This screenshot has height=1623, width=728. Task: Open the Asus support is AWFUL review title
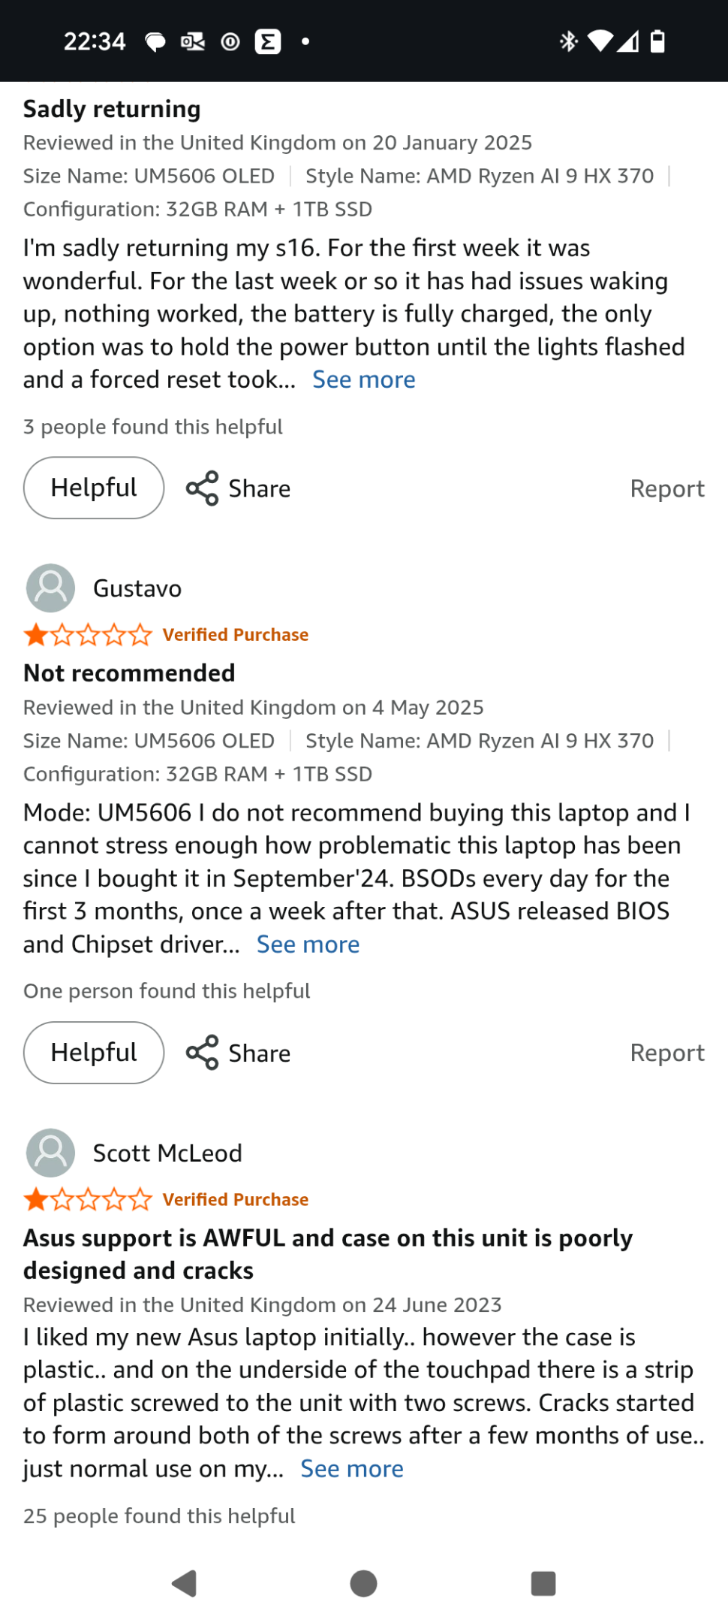pos(328,1254)
